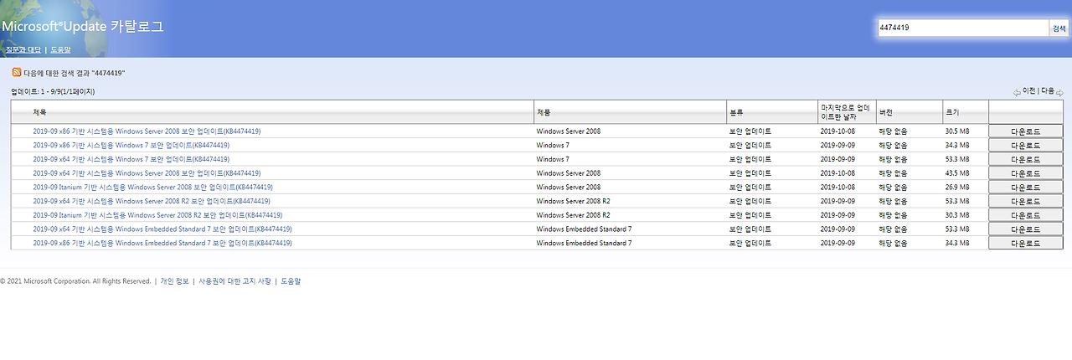This screenshot has width=1072, height=360.
Task: Click 보안 업데이트 cell in x86 Server 2008 row
Action: click(x=750, y=131)
